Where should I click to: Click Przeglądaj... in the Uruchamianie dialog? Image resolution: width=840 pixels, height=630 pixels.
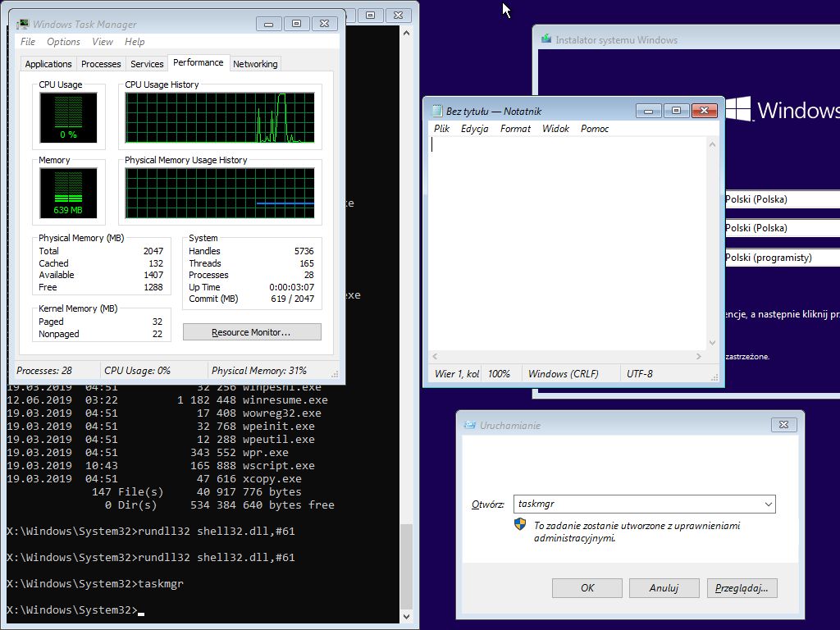[742, 588]
